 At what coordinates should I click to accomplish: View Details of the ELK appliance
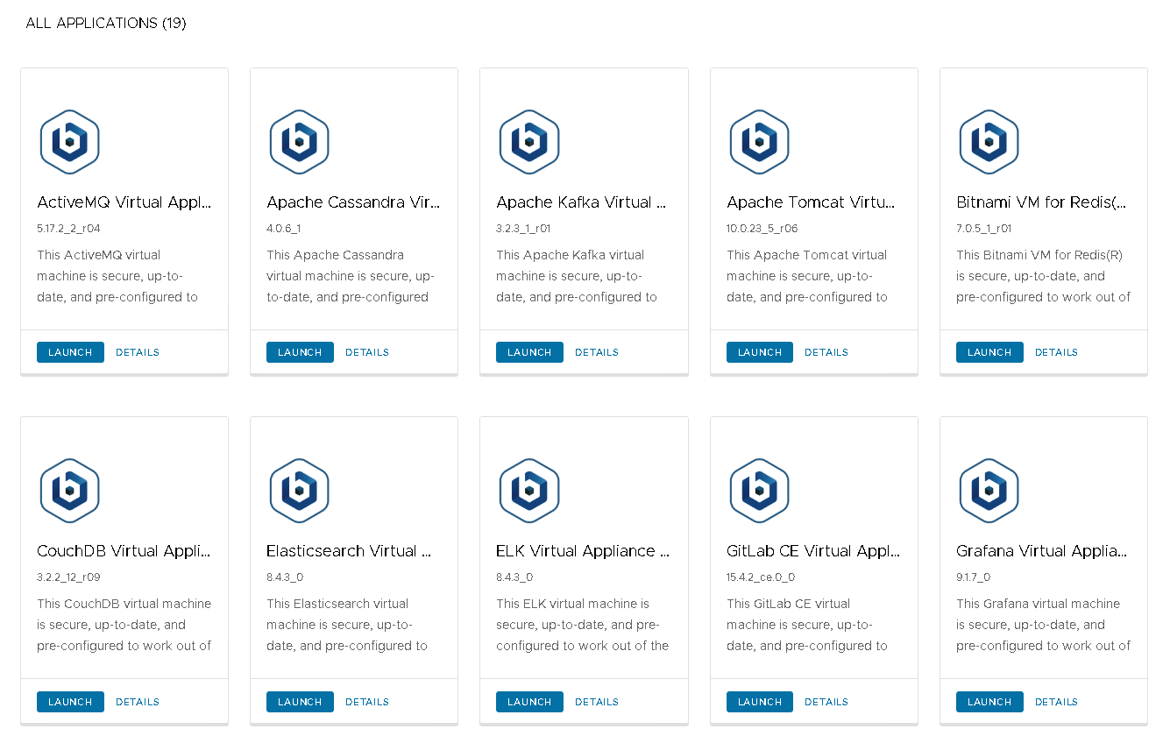point(597,702)
